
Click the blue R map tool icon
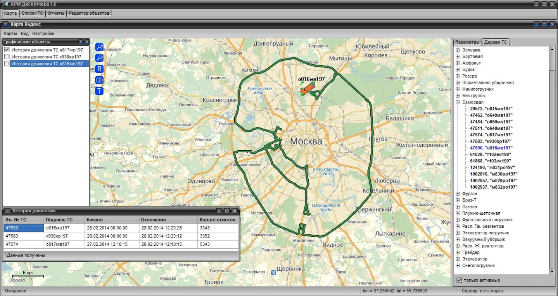[x=99, y=69]
